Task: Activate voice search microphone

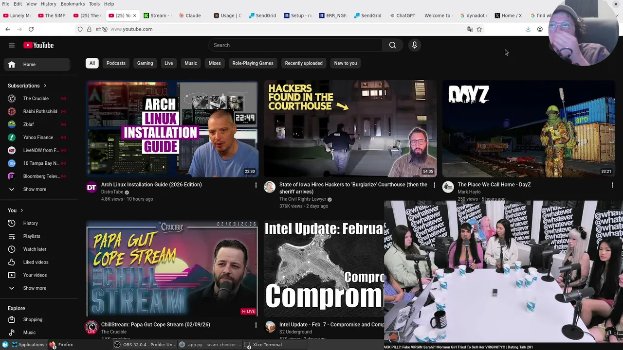Action: (x=415, y=45)
